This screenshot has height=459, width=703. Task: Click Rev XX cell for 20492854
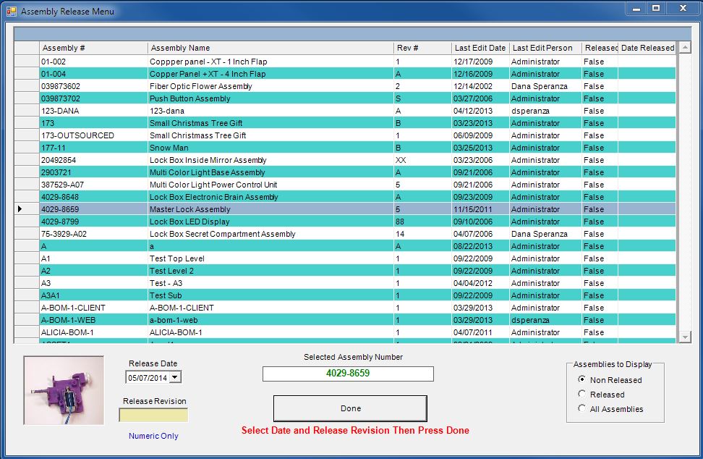click(x=422, y=160)
